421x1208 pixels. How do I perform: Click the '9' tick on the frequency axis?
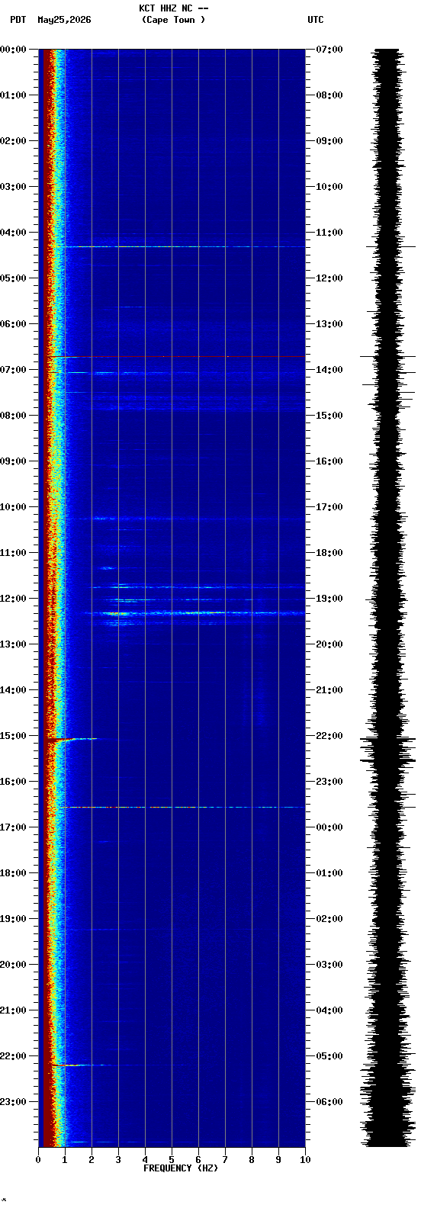click(278, 1160)
